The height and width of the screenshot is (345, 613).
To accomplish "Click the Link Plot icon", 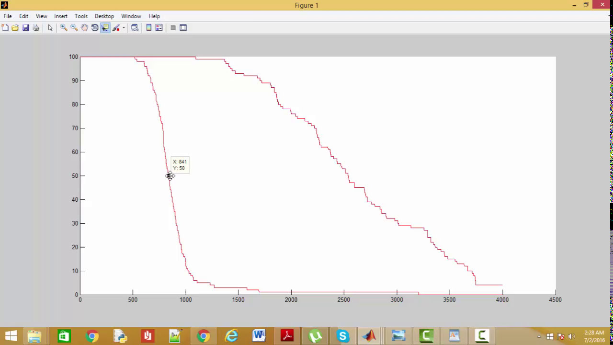I will [x=135, y=28].
